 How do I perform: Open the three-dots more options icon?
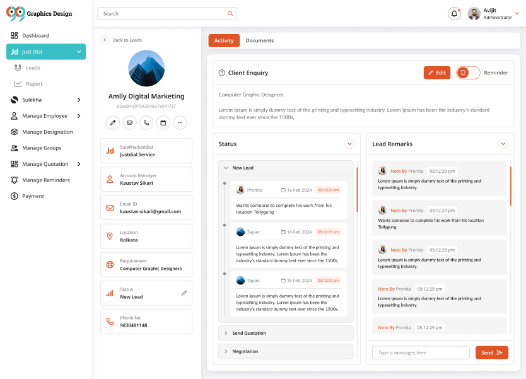pos(180,122)
